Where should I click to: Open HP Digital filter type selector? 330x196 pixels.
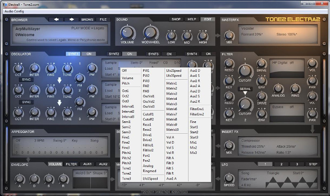[280, 63]
